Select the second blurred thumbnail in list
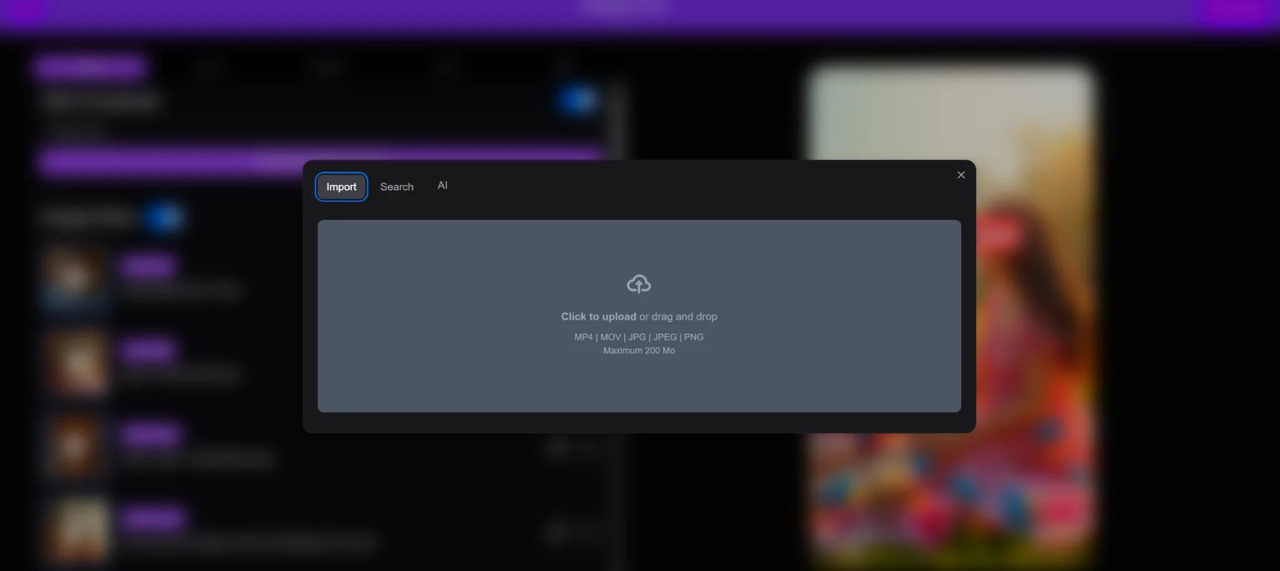Viewport: 1280px width, 571px height. [x=76, y=362]
